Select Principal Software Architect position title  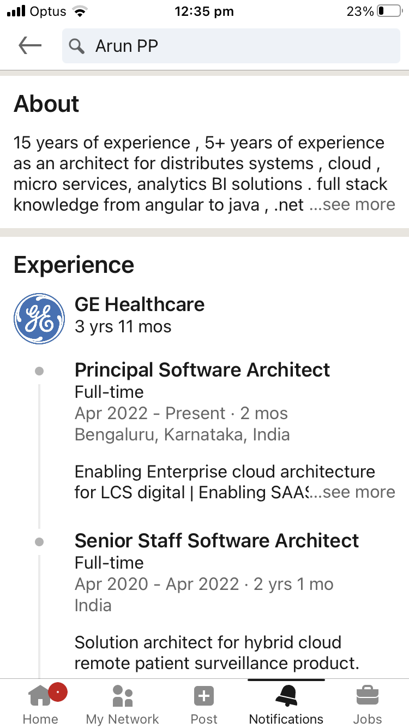coord(202,370)
